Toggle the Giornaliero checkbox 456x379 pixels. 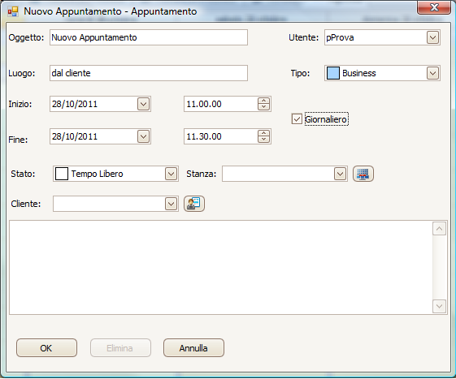pyautogui.click(x=297, y=119)
